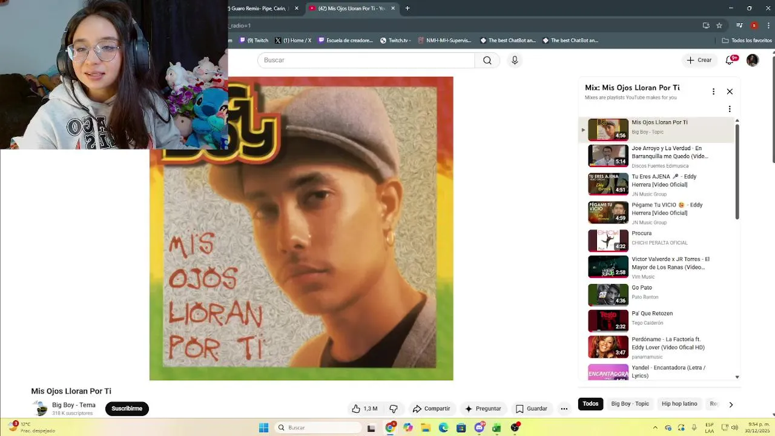775x436 pixels.
Task: Open Windows Start menu
Action: tap(264, 428)
